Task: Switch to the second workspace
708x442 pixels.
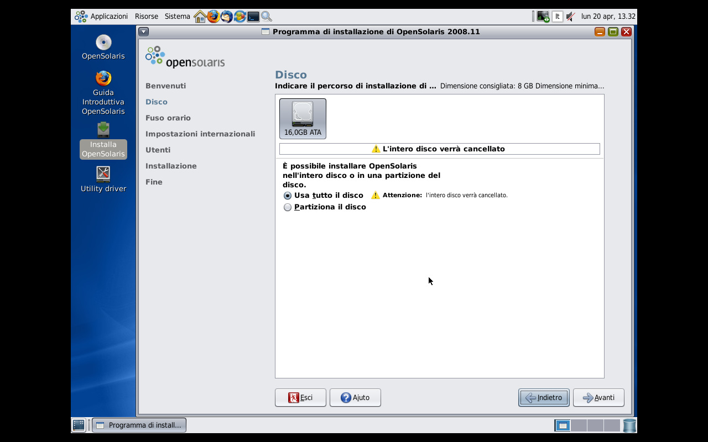Action: point(579,425)
